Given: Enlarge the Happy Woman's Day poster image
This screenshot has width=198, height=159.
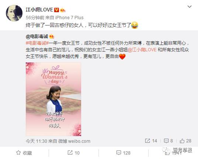Looking at the screenshot, I should click(53, 99).
